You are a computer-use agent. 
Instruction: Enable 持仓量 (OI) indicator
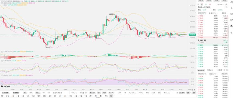[x=84, y=93]
